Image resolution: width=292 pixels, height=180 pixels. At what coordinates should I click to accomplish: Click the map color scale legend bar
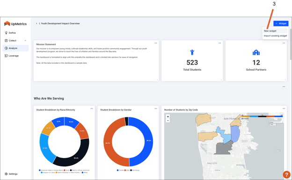click(262, 116)
